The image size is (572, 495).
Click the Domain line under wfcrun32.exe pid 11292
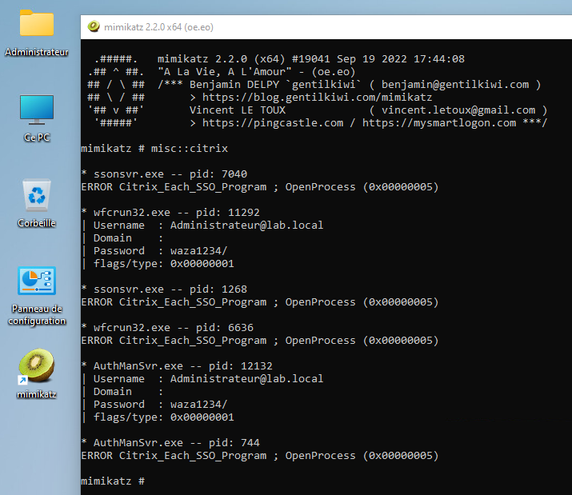(x=122, y=238)
